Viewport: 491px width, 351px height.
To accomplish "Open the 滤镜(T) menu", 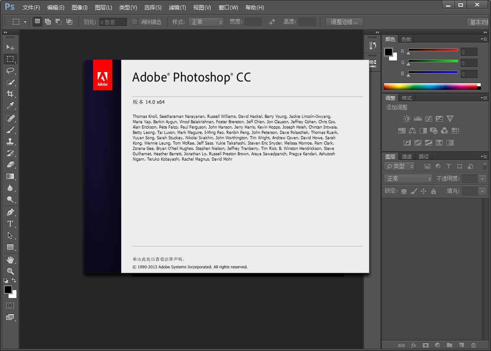I will point(177,8).
